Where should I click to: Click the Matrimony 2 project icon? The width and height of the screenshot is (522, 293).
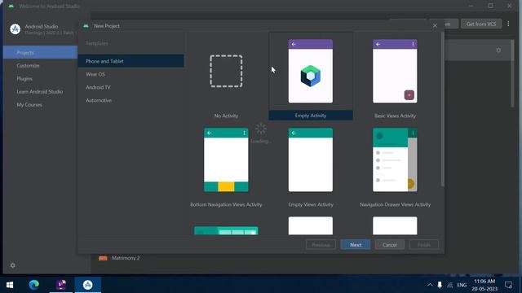coord(103,258)
